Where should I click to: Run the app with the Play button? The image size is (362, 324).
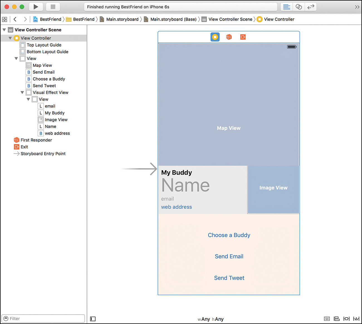coord(36,7)
